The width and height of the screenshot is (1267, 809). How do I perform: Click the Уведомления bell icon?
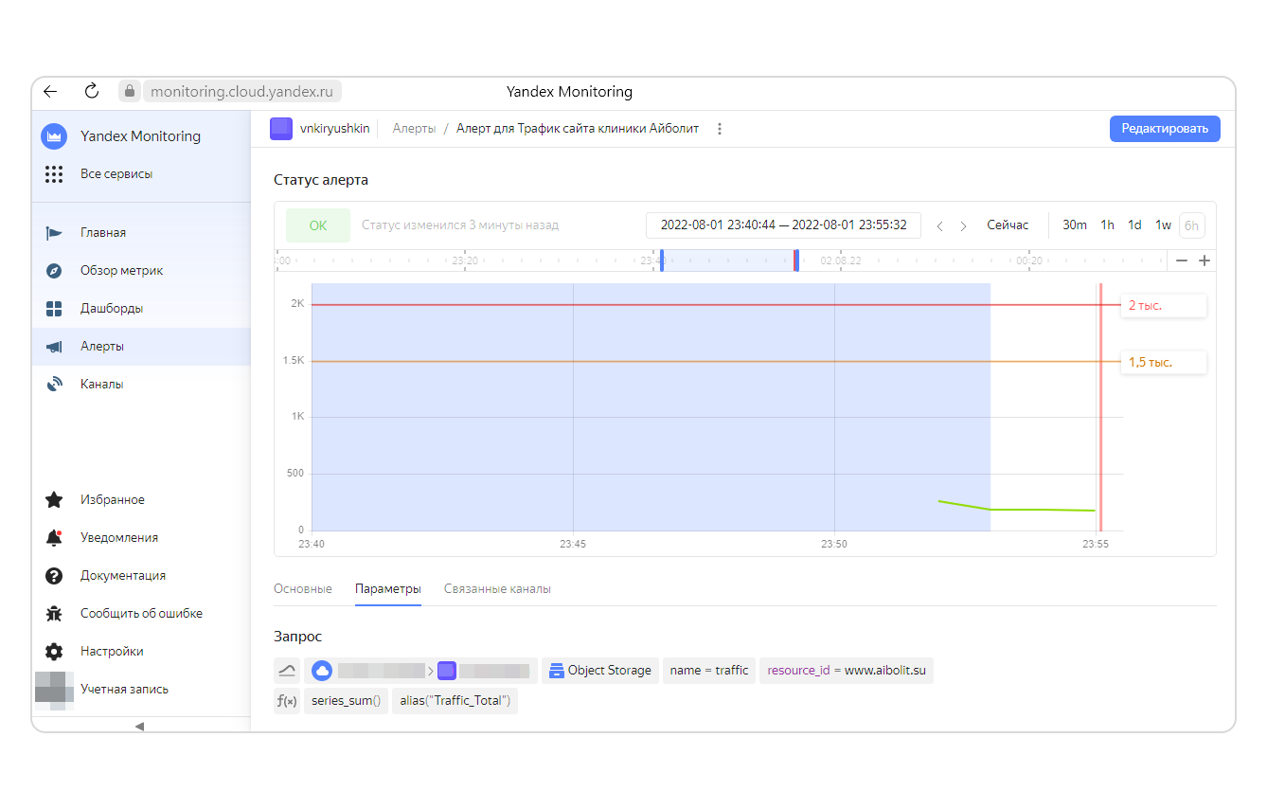(54, 538)
